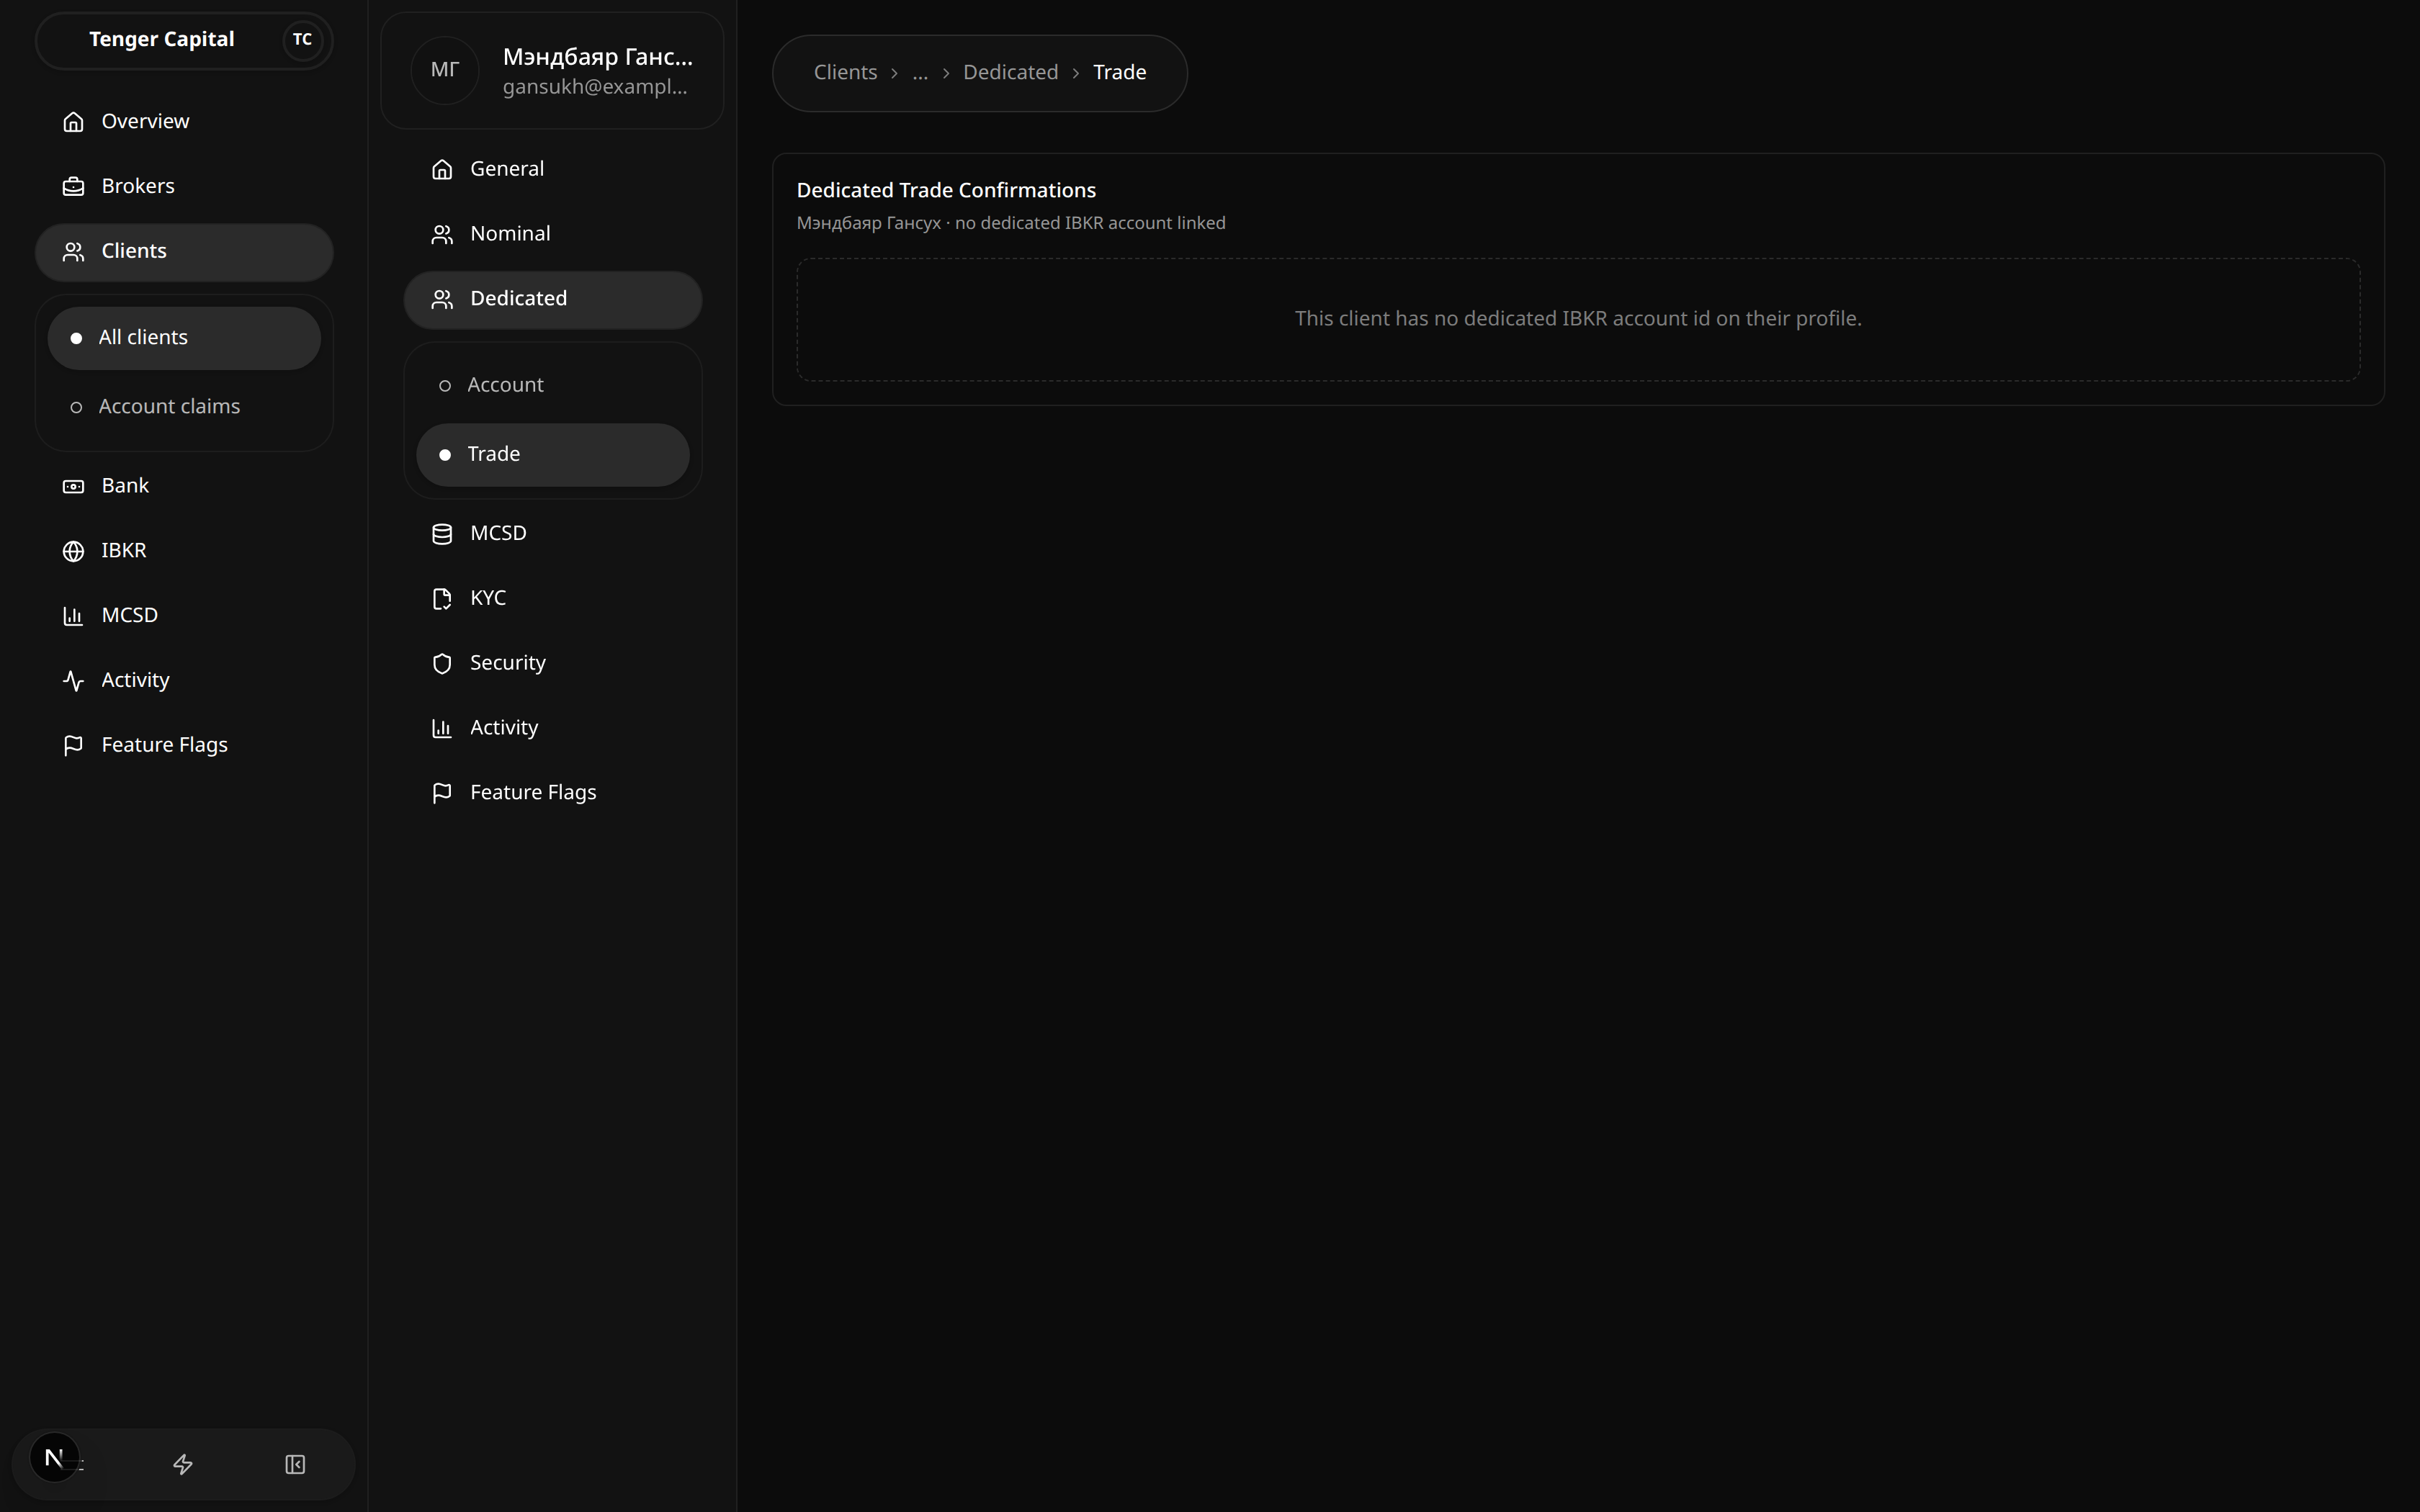This screenshot has height=1512, width=2420.
Task: Click the client Activity bar chart icon
Action: (442, 729)
